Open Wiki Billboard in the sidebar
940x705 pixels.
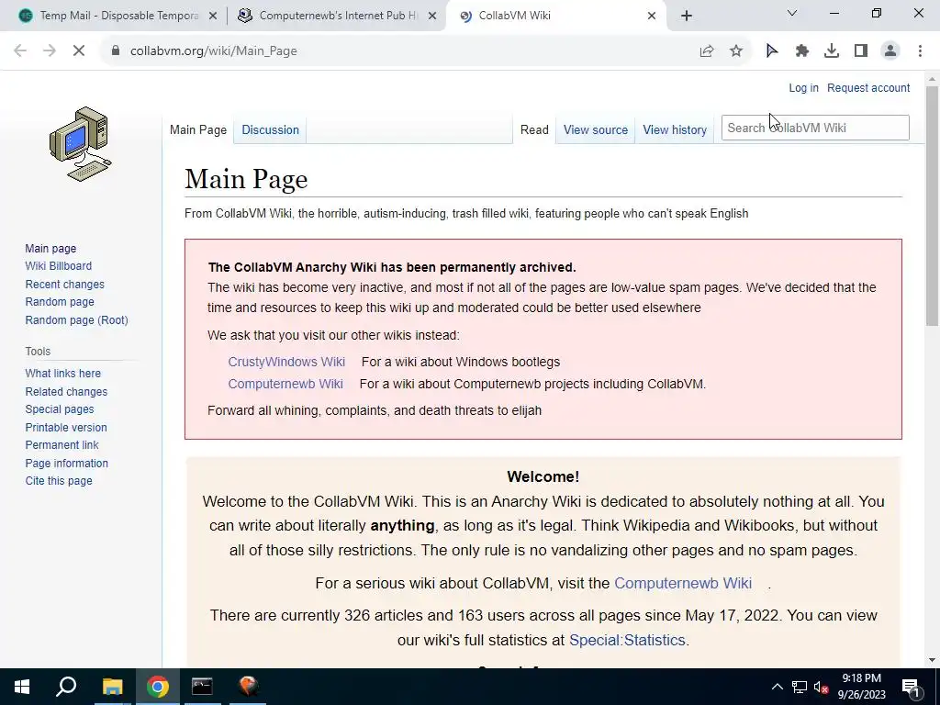[x=58, y=266]
